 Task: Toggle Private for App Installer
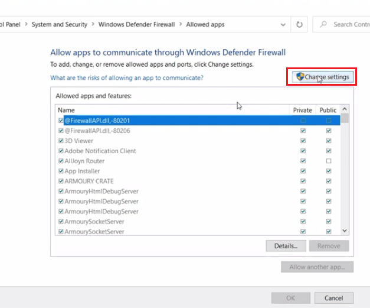(303, 171)
